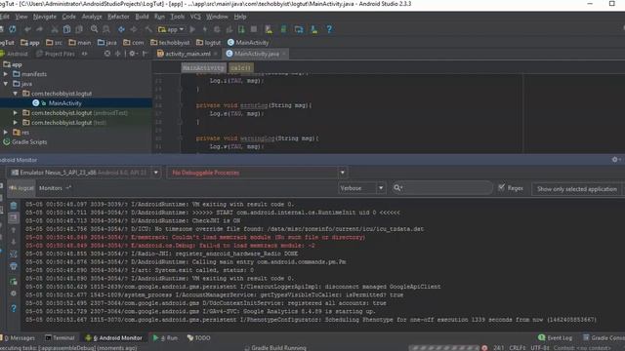Open the TODO tool window
Image resolution: width=625 pixels, height=351 pixels.
[198, 338]
